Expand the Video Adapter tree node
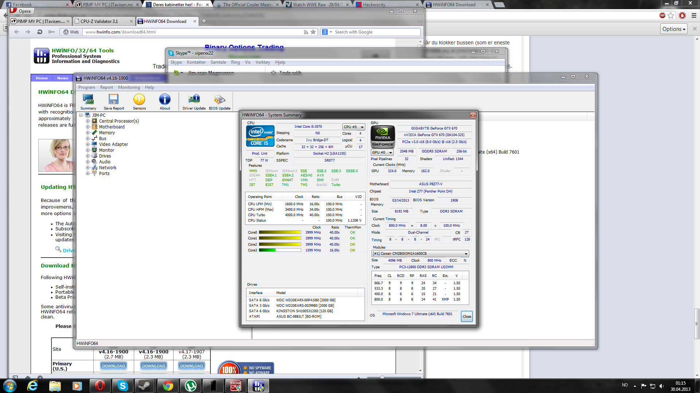Image resolution: width=700 pixels, height=393 pixels. point(87,144)
